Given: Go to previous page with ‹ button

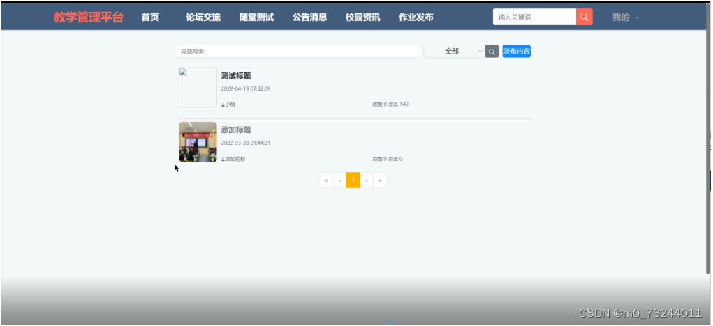Looking at the screenshot, I should tap(339, 180).
